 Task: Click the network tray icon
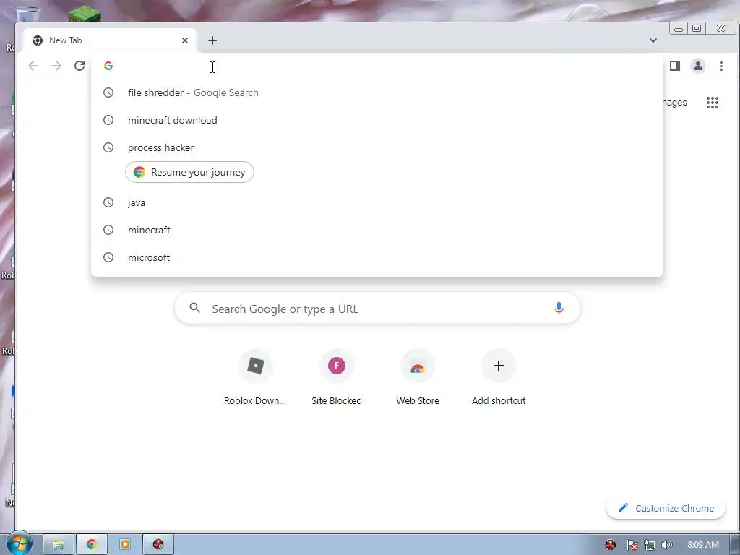tap(650, 545)
